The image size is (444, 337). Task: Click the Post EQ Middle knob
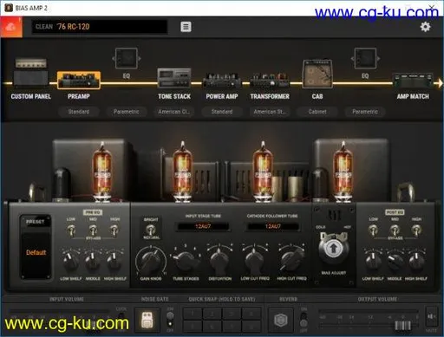coord(395,260)
